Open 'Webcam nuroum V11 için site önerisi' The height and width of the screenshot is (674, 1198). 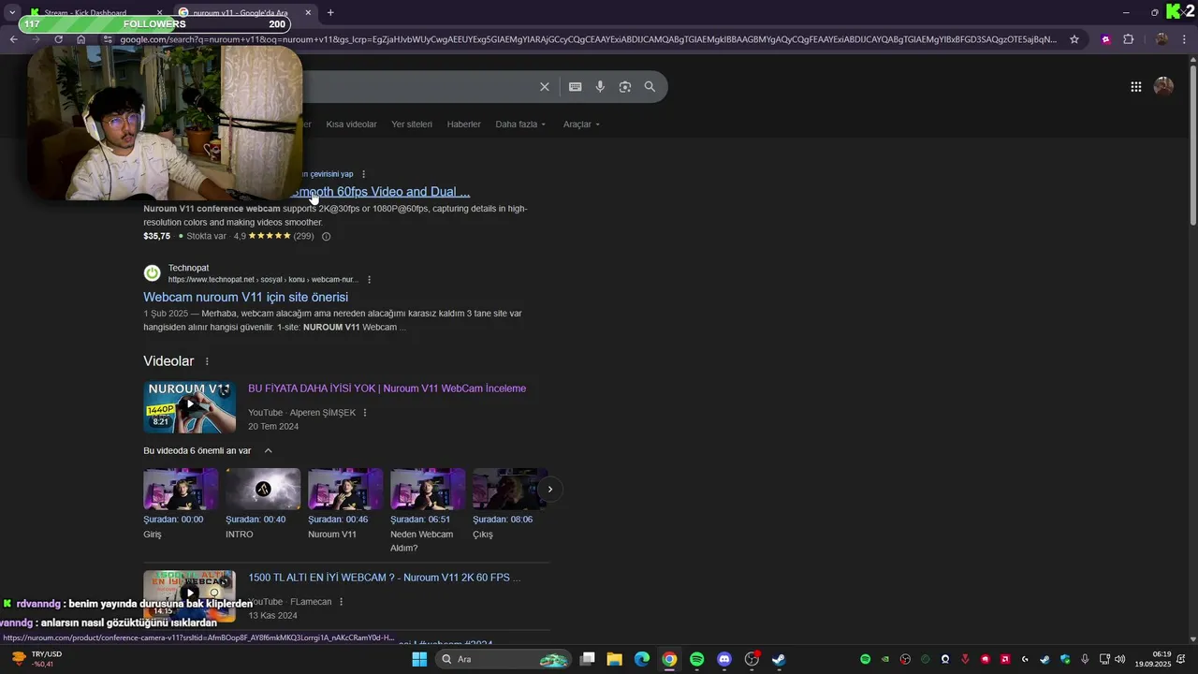tap(245, 297)
